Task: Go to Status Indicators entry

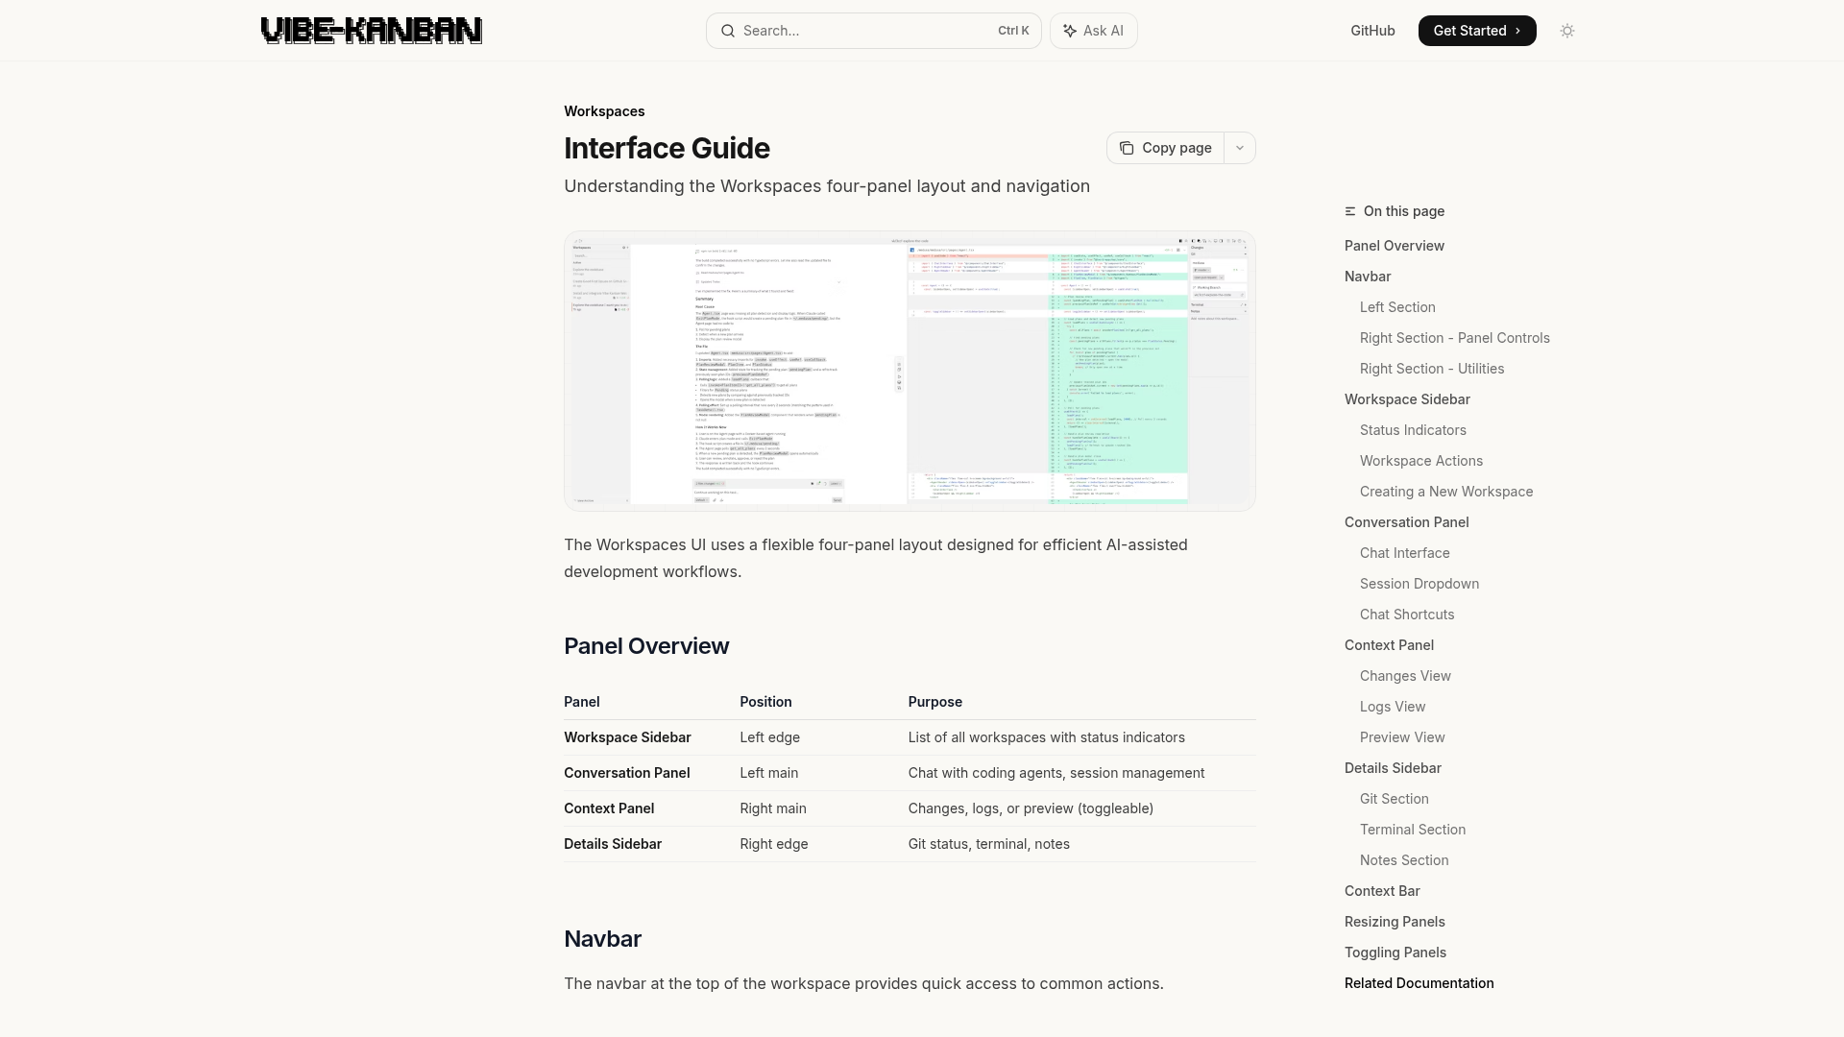Action: 1413,430
